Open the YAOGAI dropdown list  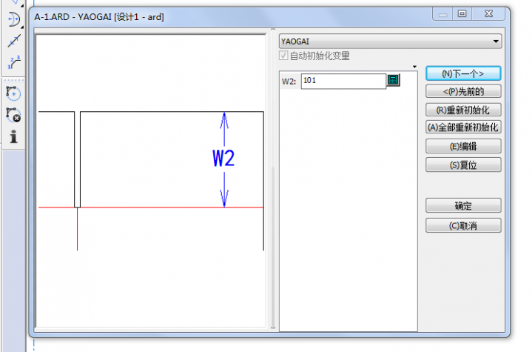click(x=496, y=41)
